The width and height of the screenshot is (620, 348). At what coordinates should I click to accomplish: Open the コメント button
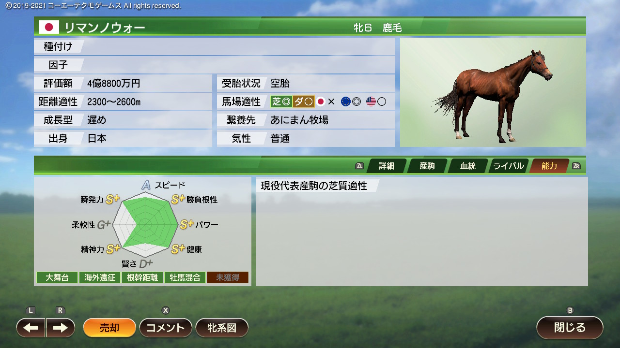point(166,328)
